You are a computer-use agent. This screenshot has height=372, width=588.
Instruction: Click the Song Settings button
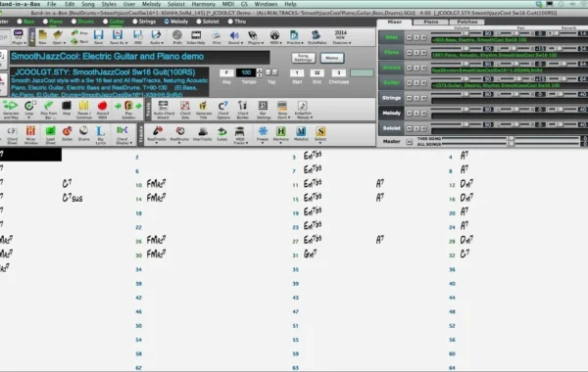[x=303, y=58]
